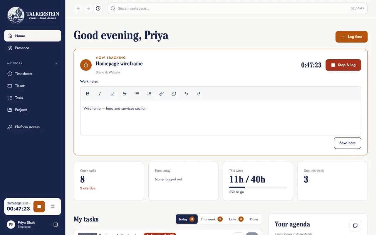
Task: Redo the edit in notes toolbar
Action: [x=199, y=94]
